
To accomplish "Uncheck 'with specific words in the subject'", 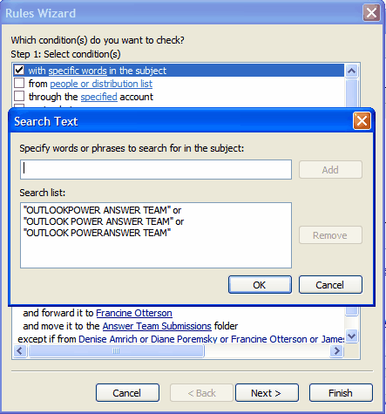I will pos(19,70).
